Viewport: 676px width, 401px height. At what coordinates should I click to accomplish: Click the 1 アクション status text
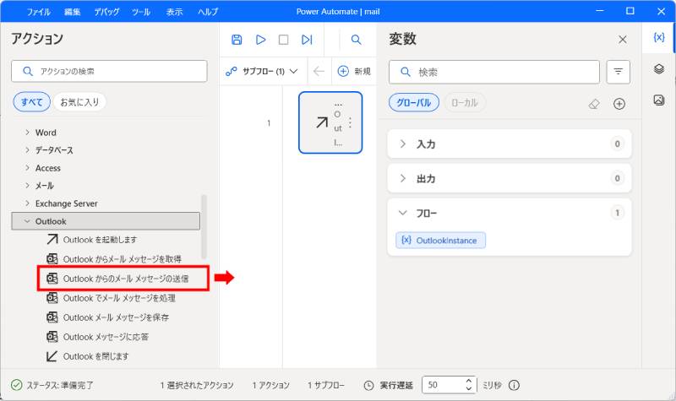[270, 385]
